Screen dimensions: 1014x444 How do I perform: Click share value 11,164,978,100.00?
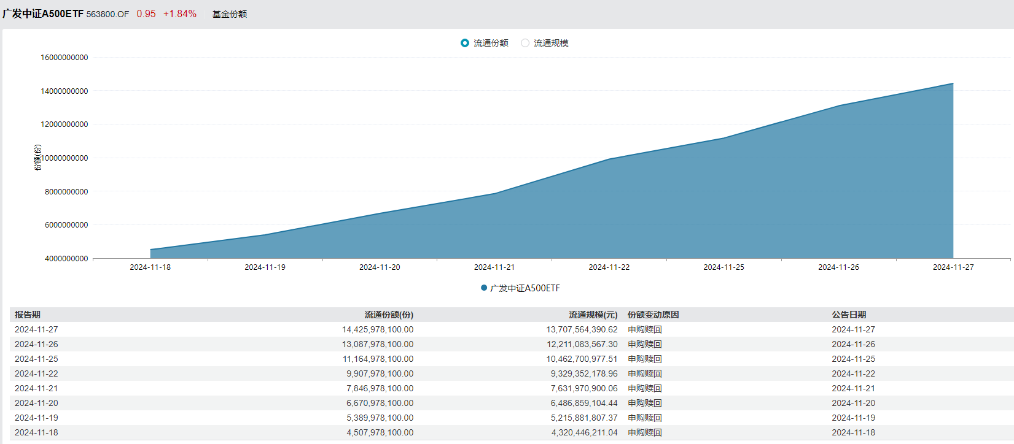click(x=378, y=359)
